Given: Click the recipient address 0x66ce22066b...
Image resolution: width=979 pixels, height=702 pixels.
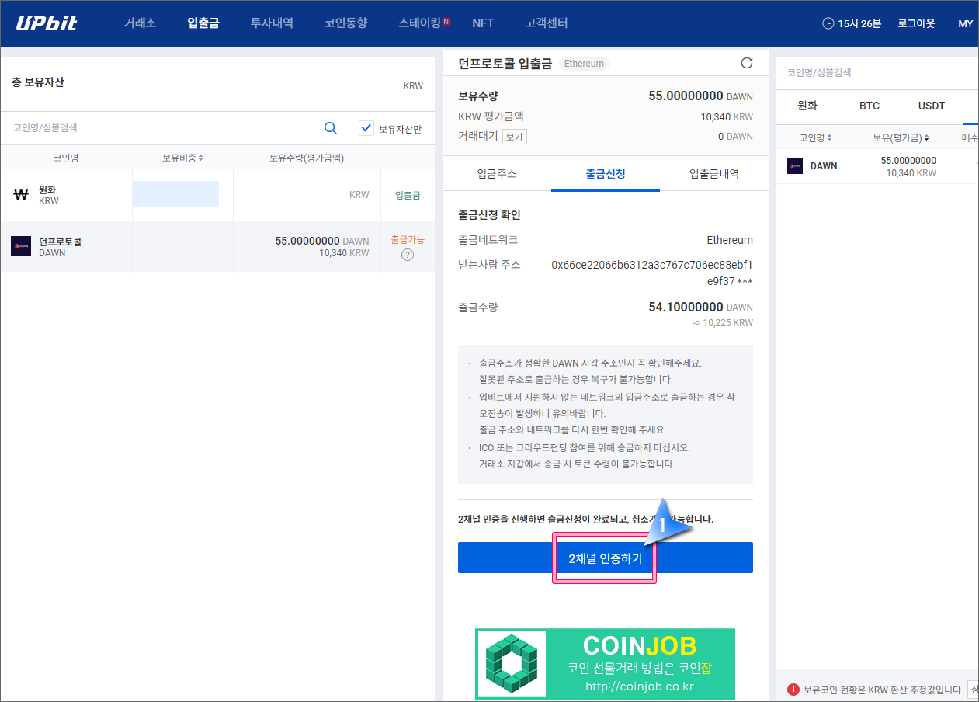Looking at the screenshot, I should tap(652, 273).
